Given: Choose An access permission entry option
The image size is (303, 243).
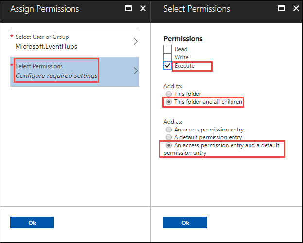Looking at the screenshot, I should pos(168,130).
